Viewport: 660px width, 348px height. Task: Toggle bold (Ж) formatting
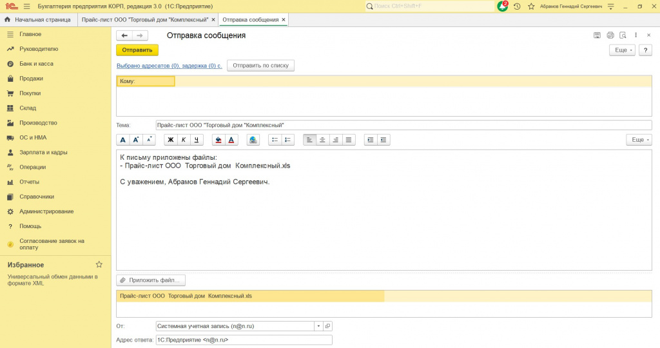pyautogui.click(x=170, y=140)
